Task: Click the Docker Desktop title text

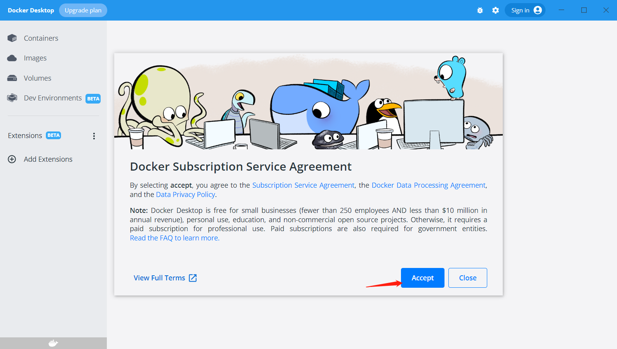Action: click(x=31, y=10)
